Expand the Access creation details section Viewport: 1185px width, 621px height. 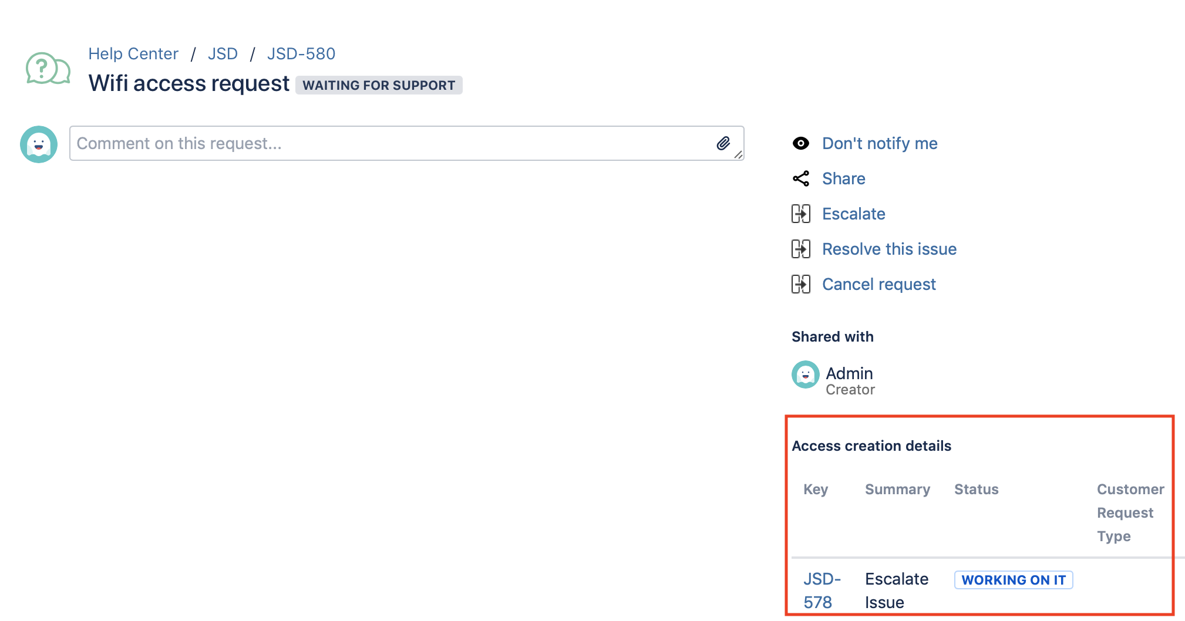point(871,446)
